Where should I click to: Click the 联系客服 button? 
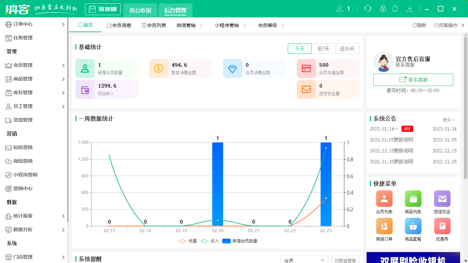click(x=413, y=80)
